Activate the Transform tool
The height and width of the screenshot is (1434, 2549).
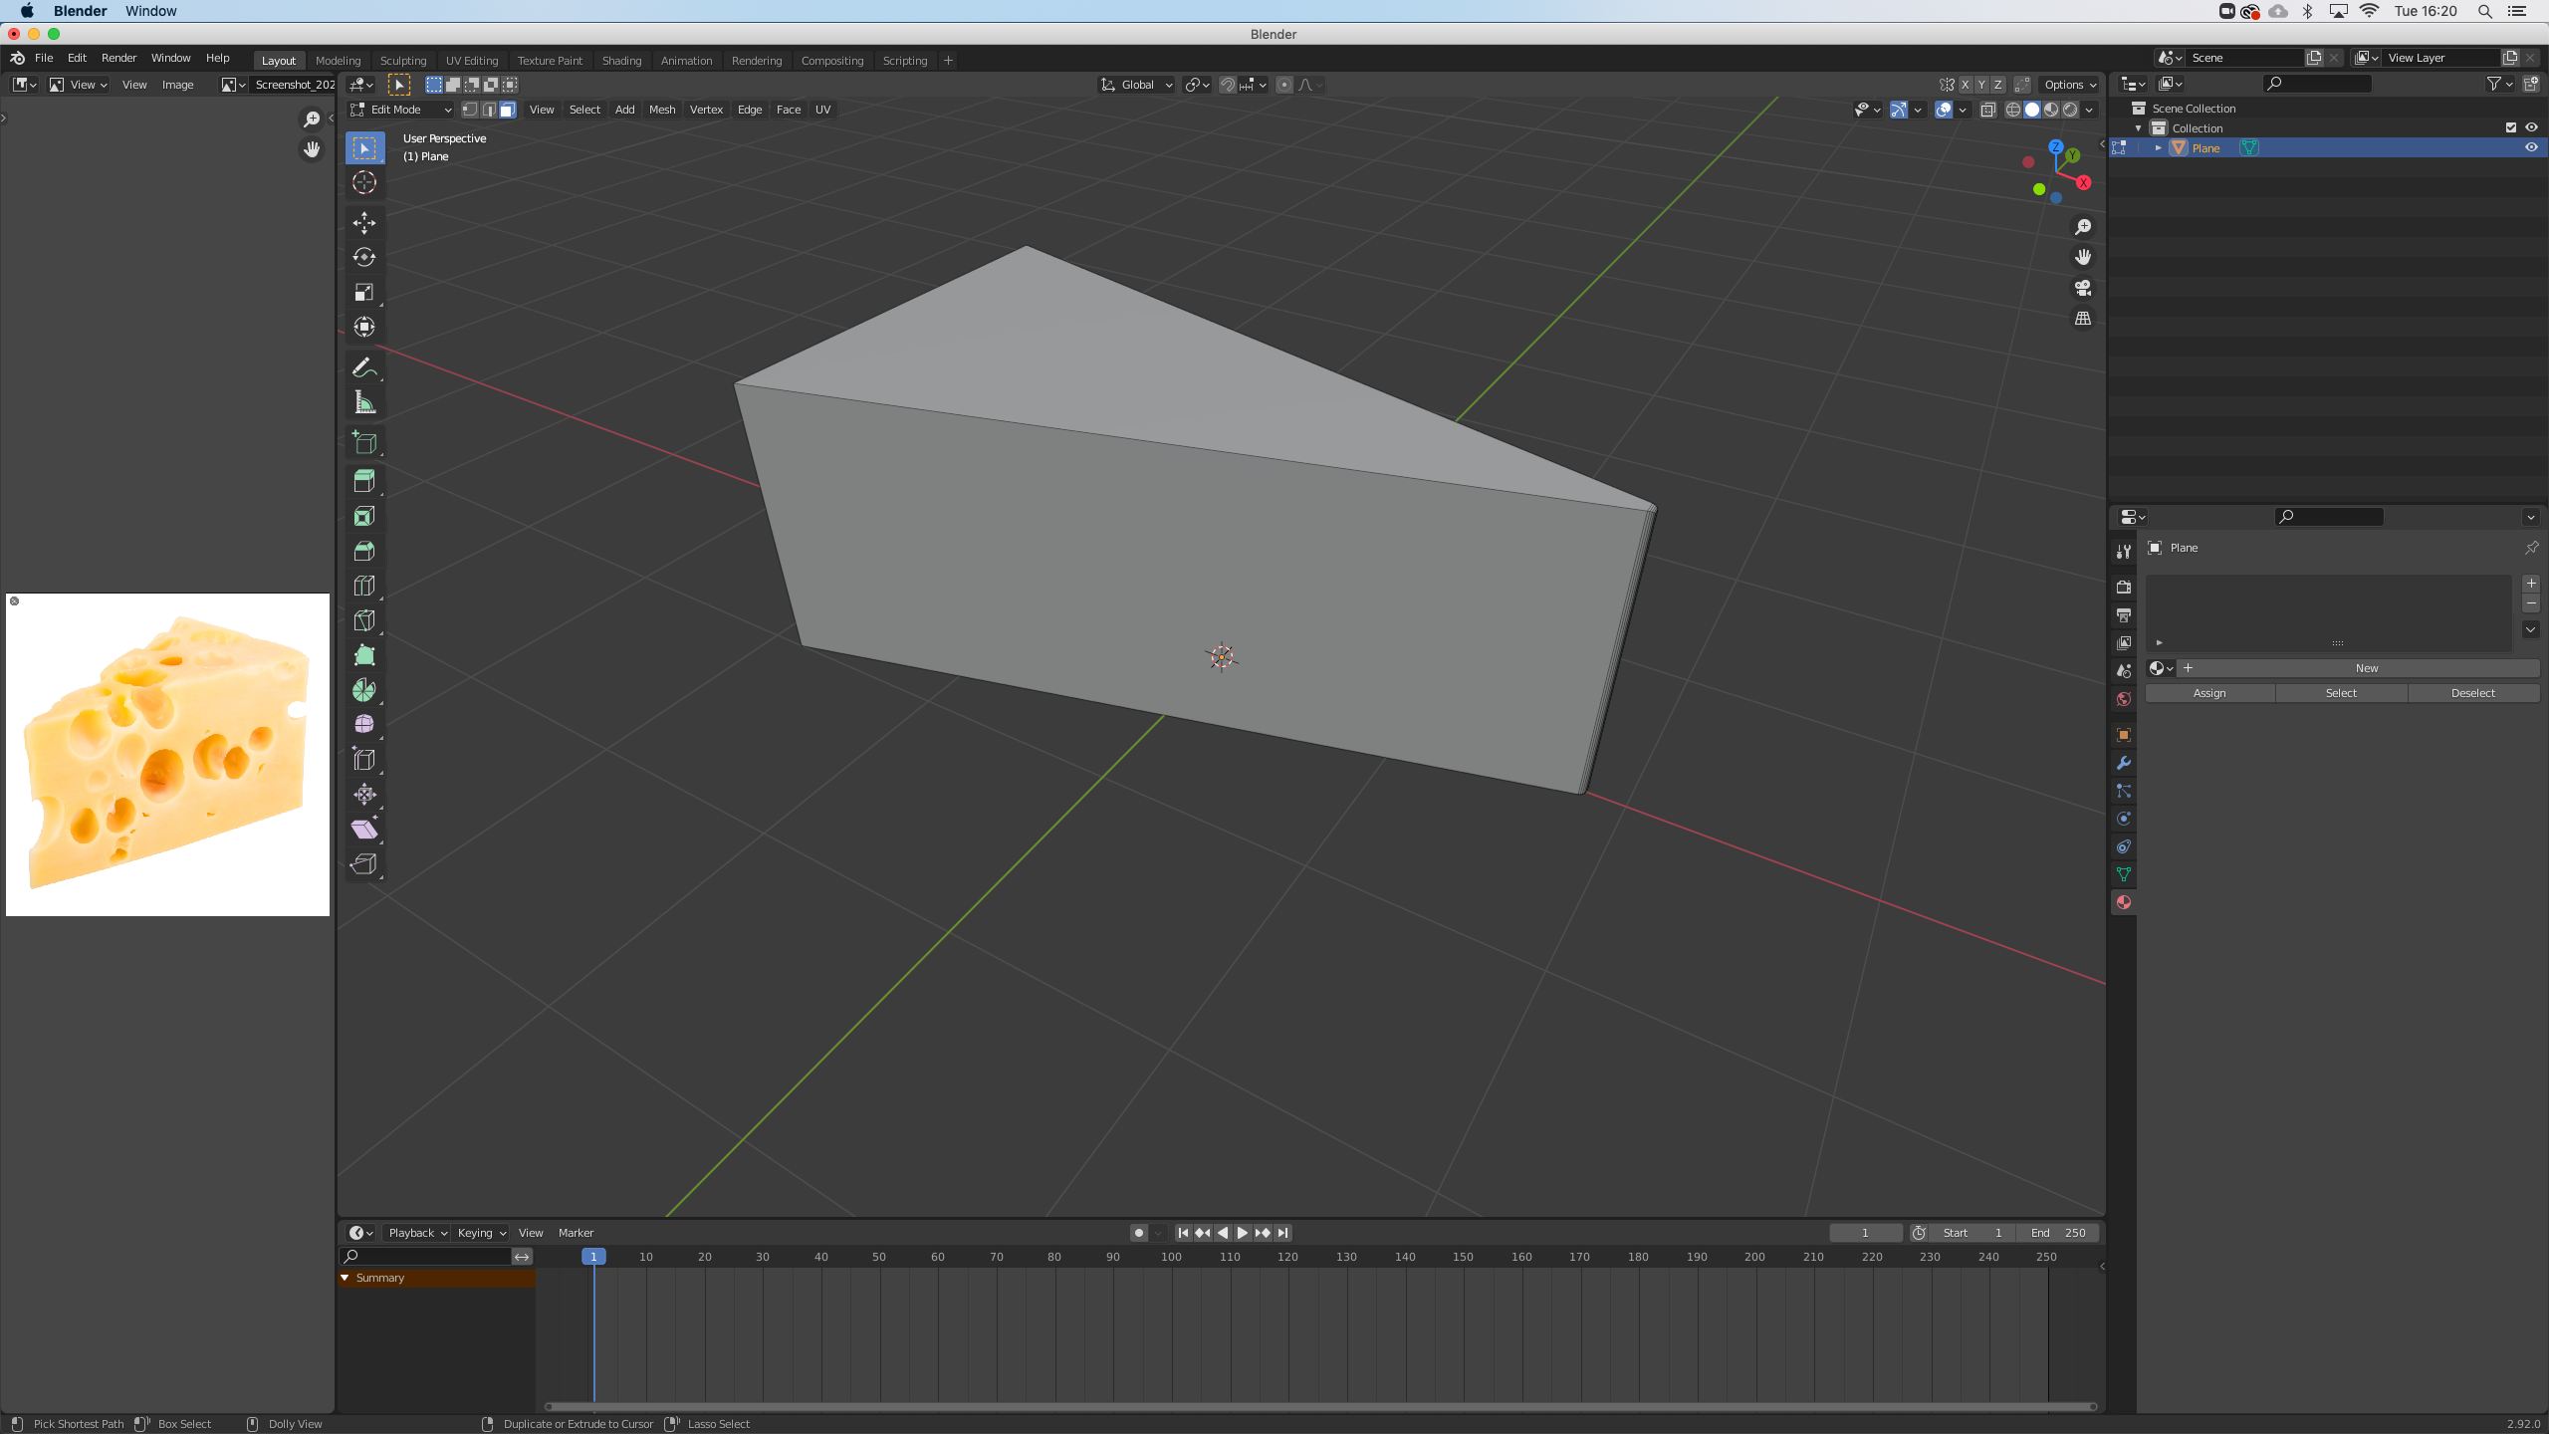pyautogui.click(x=364, y=328)
